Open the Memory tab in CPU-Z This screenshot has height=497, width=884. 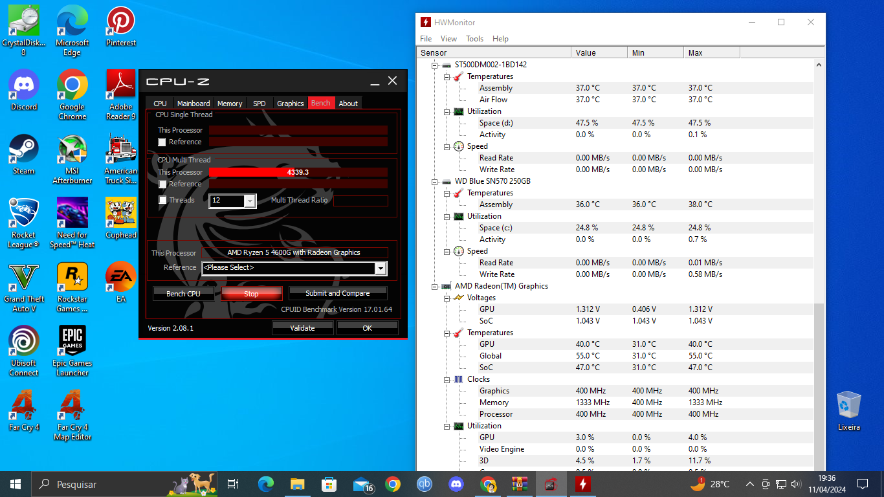pos(230,104)
